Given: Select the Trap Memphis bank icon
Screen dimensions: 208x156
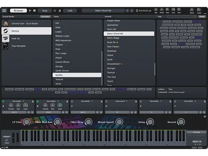Looking at the screenshot, I should pos(6,46).
